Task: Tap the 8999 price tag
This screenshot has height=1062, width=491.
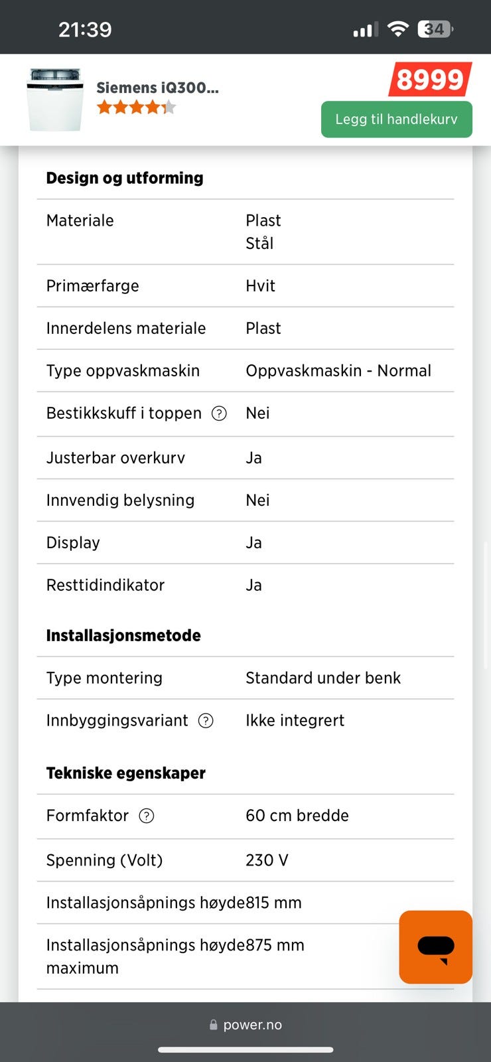Action: [x=430, y=80]
